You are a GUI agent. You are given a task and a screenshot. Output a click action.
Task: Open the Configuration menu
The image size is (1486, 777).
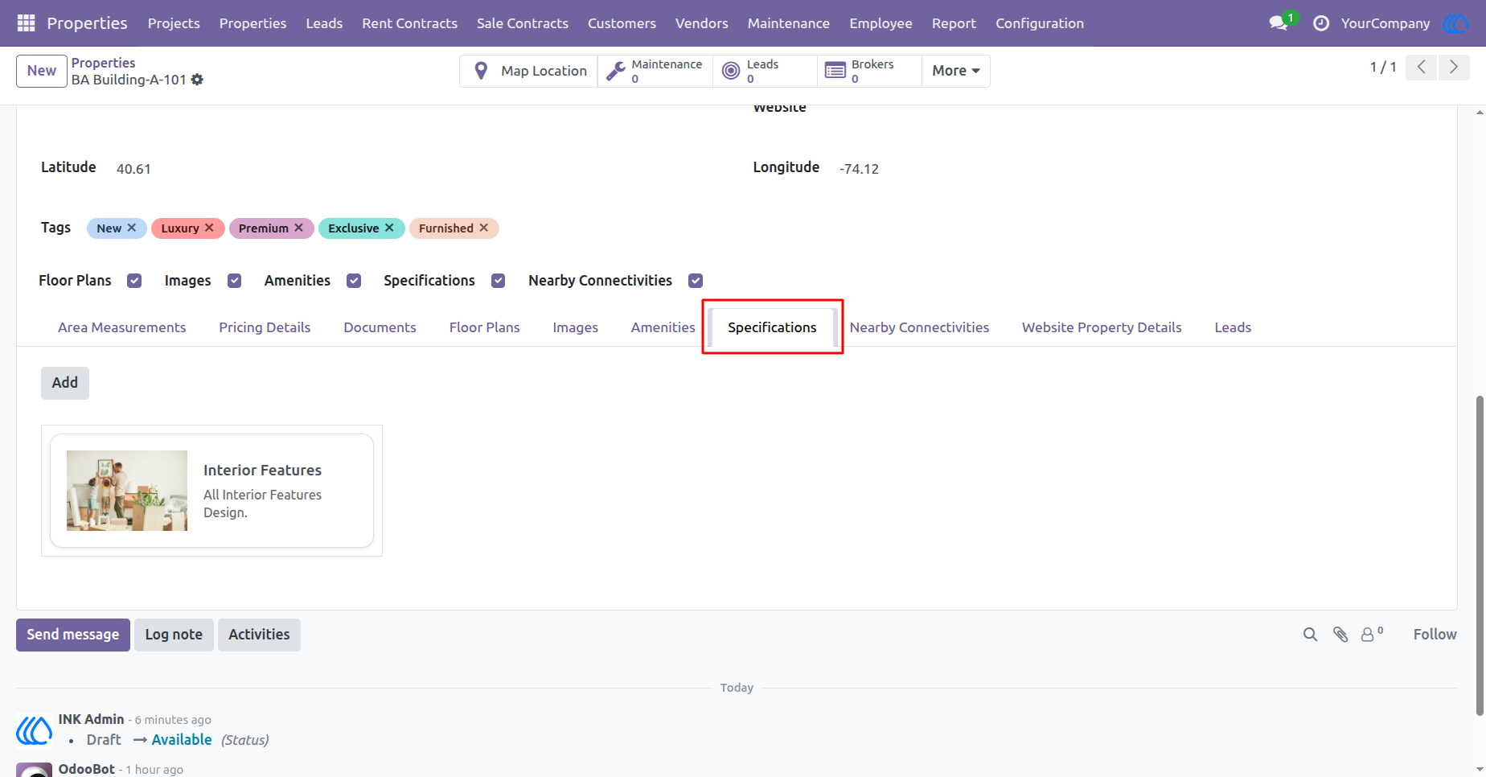coord(1040,23)
